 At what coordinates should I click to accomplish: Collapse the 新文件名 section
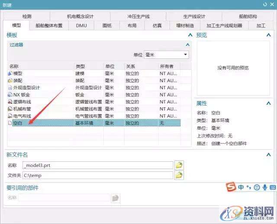click(271, 154)
